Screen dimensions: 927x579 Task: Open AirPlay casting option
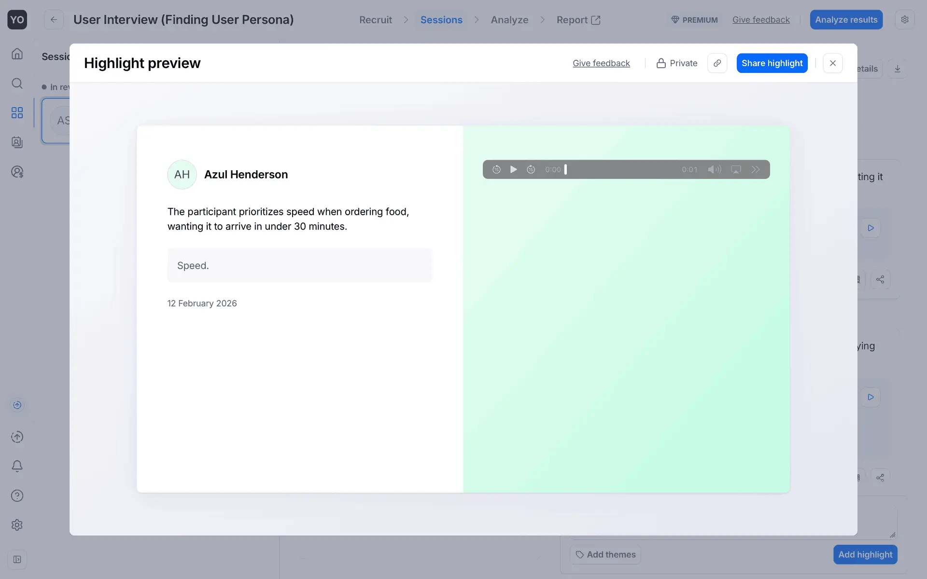coord(735,169)
